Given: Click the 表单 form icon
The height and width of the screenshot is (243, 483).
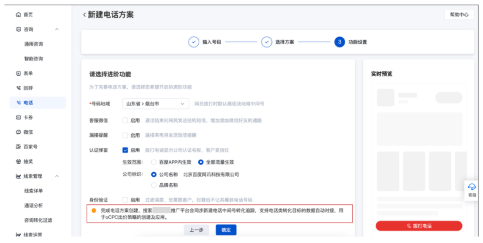Looking at the screenshot, I should coord(19,73).
